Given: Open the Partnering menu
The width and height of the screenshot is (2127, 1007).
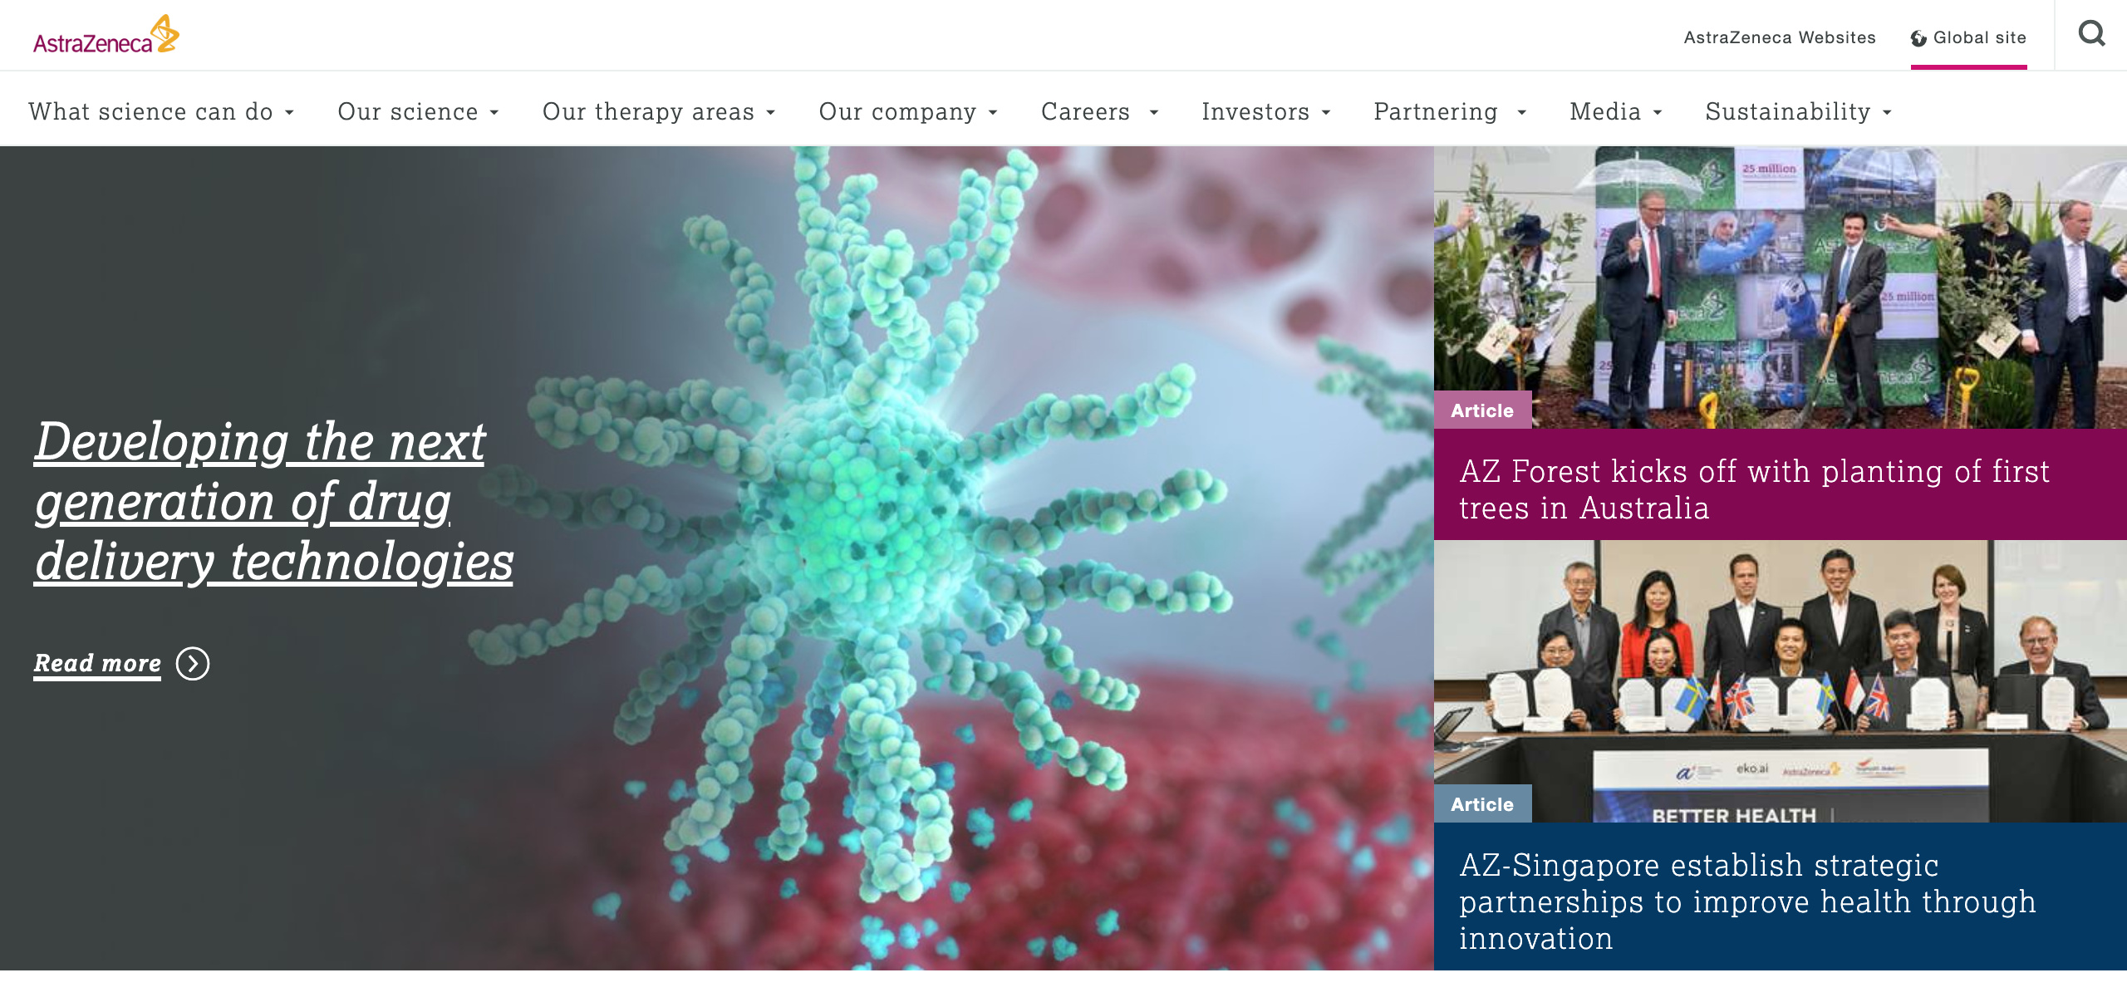Looking at the screenshot, I should click(x=1450, y=111).
